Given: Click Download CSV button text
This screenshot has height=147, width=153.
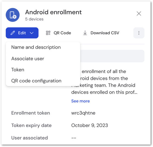Looking at the screenshot, I should pyautogui.click(x=105, y=33).
